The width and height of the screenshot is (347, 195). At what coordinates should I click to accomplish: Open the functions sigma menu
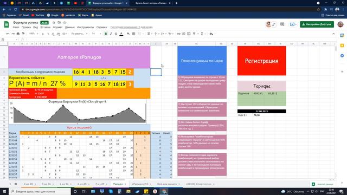[202, 34]
